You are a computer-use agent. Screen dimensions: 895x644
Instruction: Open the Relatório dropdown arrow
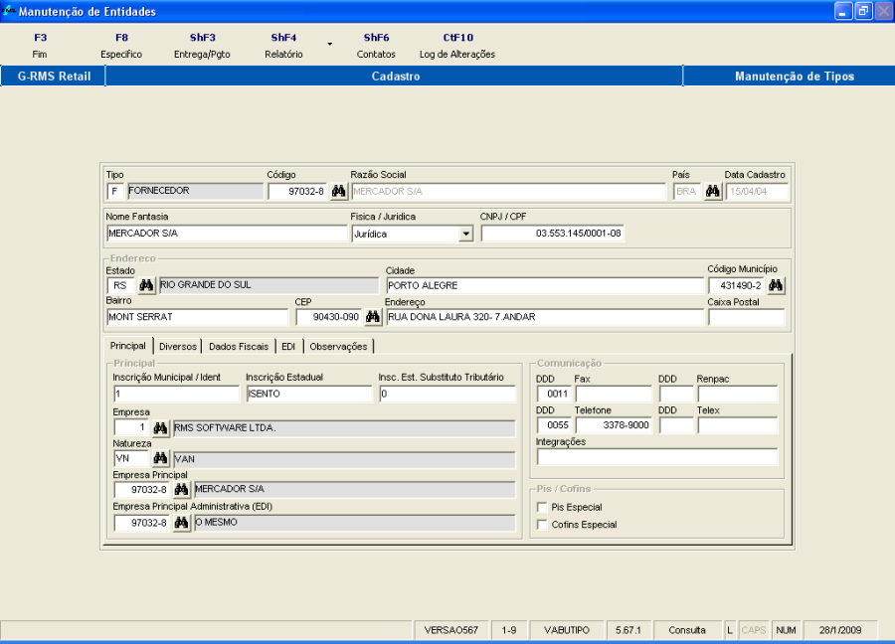point(329,44)
